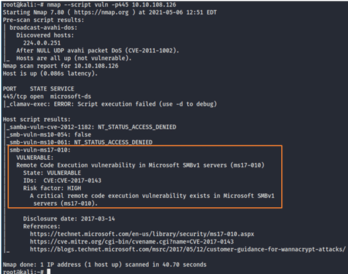Click the State: VULNERABLE line
This screenshot has height=274, width=348.
[52, 173]
